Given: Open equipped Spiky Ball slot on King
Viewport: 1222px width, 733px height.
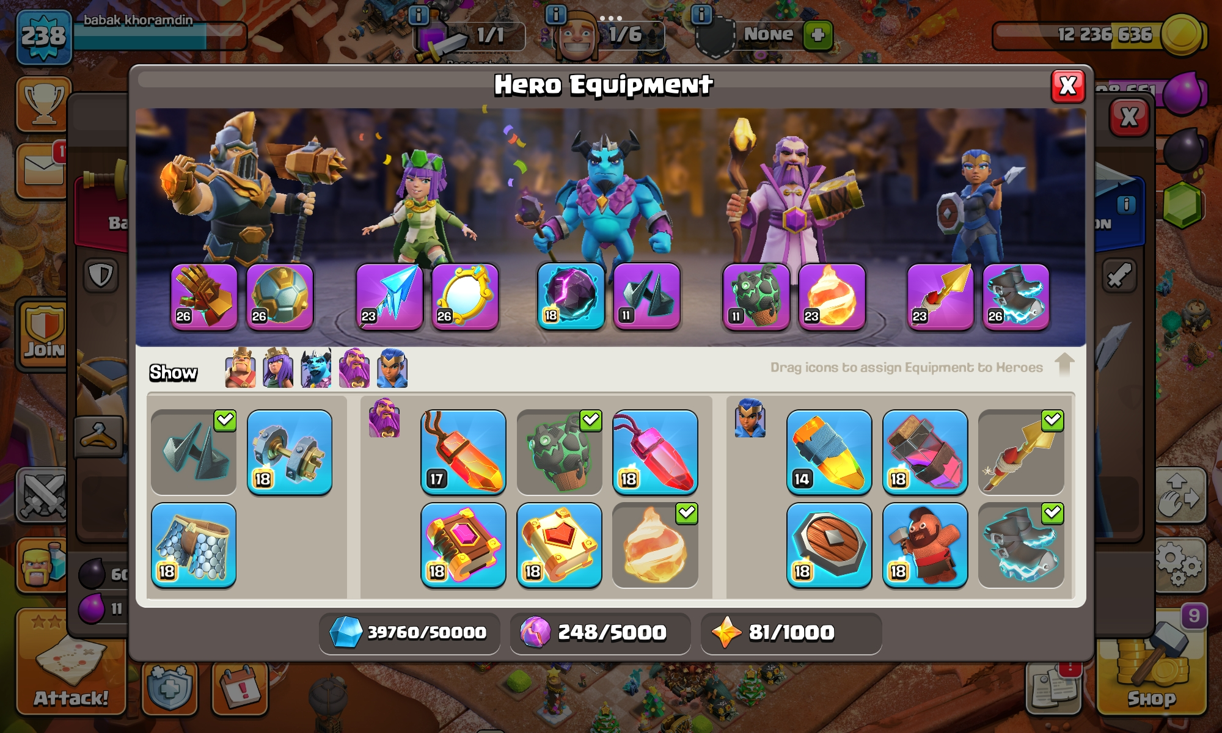Looking at the screenshot, I should (280, 297).
